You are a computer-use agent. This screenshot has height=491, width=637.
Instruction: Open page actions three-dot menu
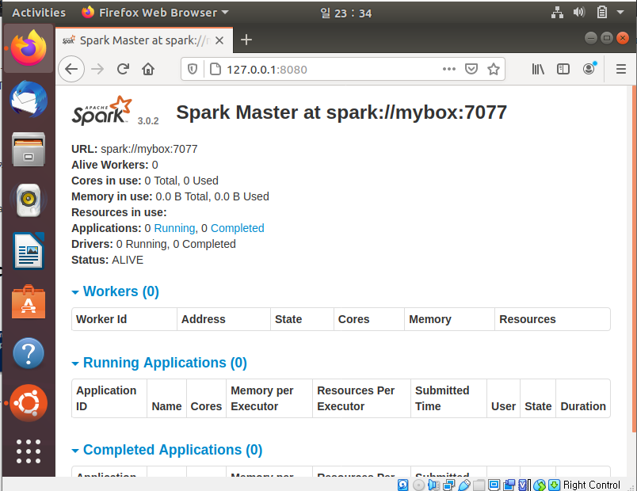click(449, 69)
